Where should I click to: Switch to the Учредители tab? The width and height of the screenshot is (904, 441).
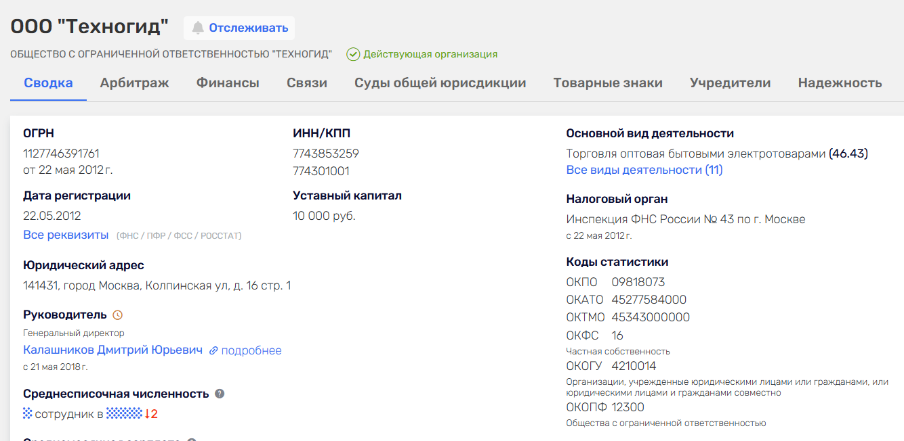click(x=731, y=83)
